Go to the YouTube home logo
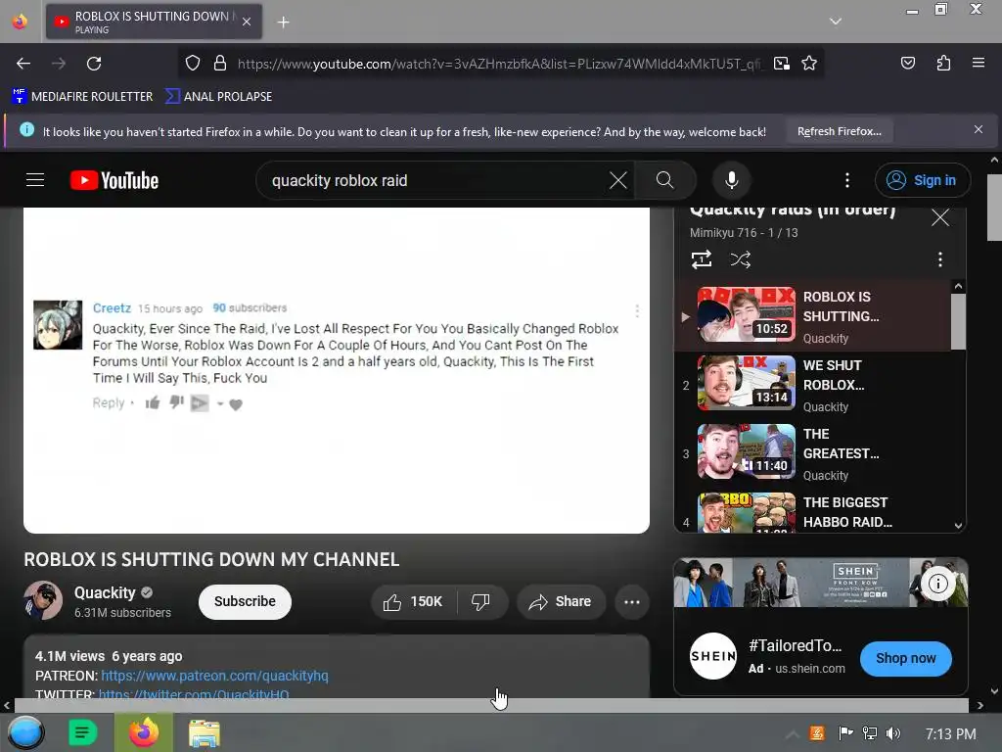Image resolution: width=1002 pixels, height=752 pixels. 114,181
